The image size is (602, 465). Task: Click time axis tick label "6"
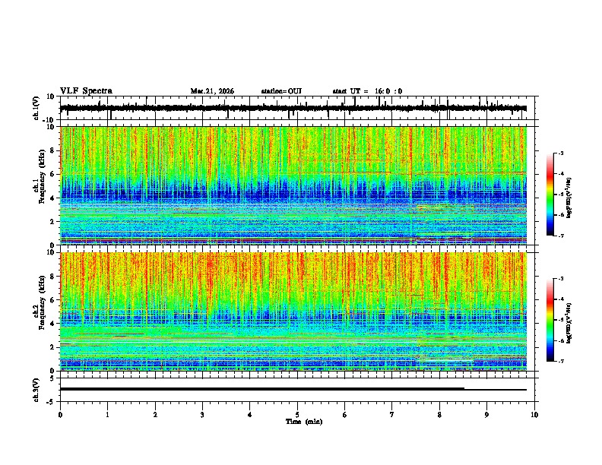345,415
